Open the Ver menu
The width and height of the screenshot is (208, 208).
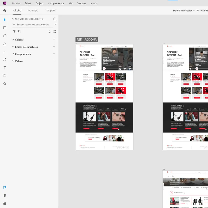[x=71, y=3]
